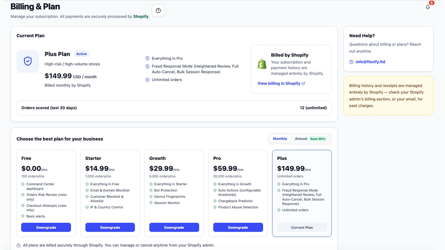Image resolution: width=445 pixels, height=250 pixels.
Task: Click check icon next to Bot Protection
Action: click(151, 190)
